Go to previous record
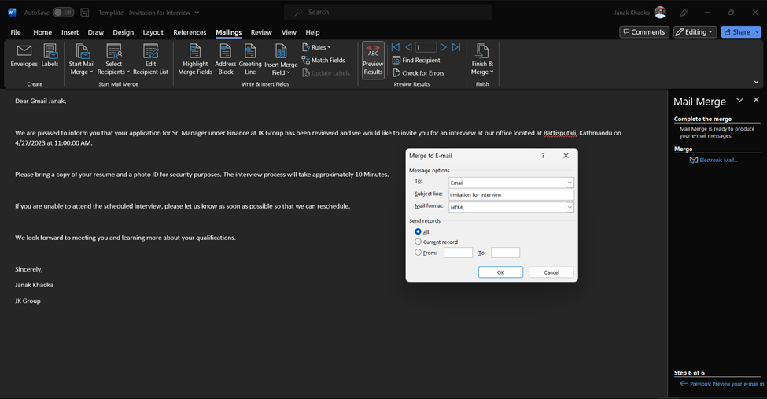Screen dimensions: 767x399 408,47
